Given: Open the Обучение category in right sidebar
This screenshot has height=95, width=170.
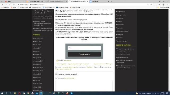Looking at the screenshot, I should click(x=120, y=18).
